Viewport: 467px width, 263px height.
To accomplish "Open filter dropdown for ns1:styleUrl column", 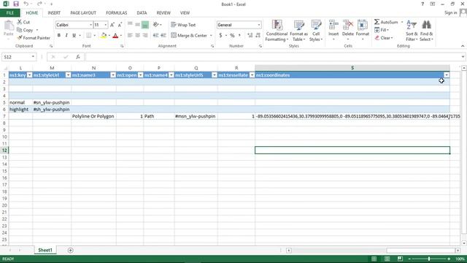I will point(68,75).
